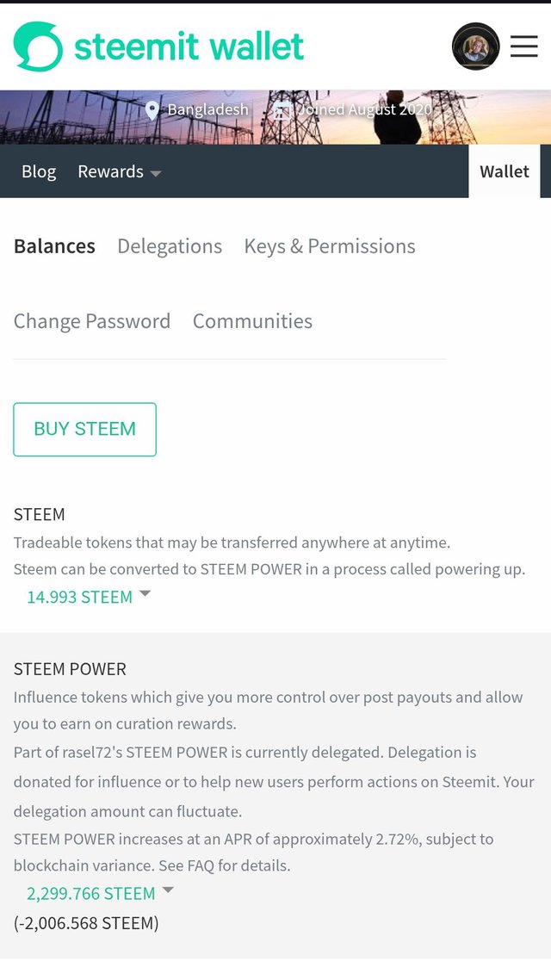Click the calendar icon beside the join date
Image resolution: width=551 pixels, height=961 pixels.
point(282,111)
